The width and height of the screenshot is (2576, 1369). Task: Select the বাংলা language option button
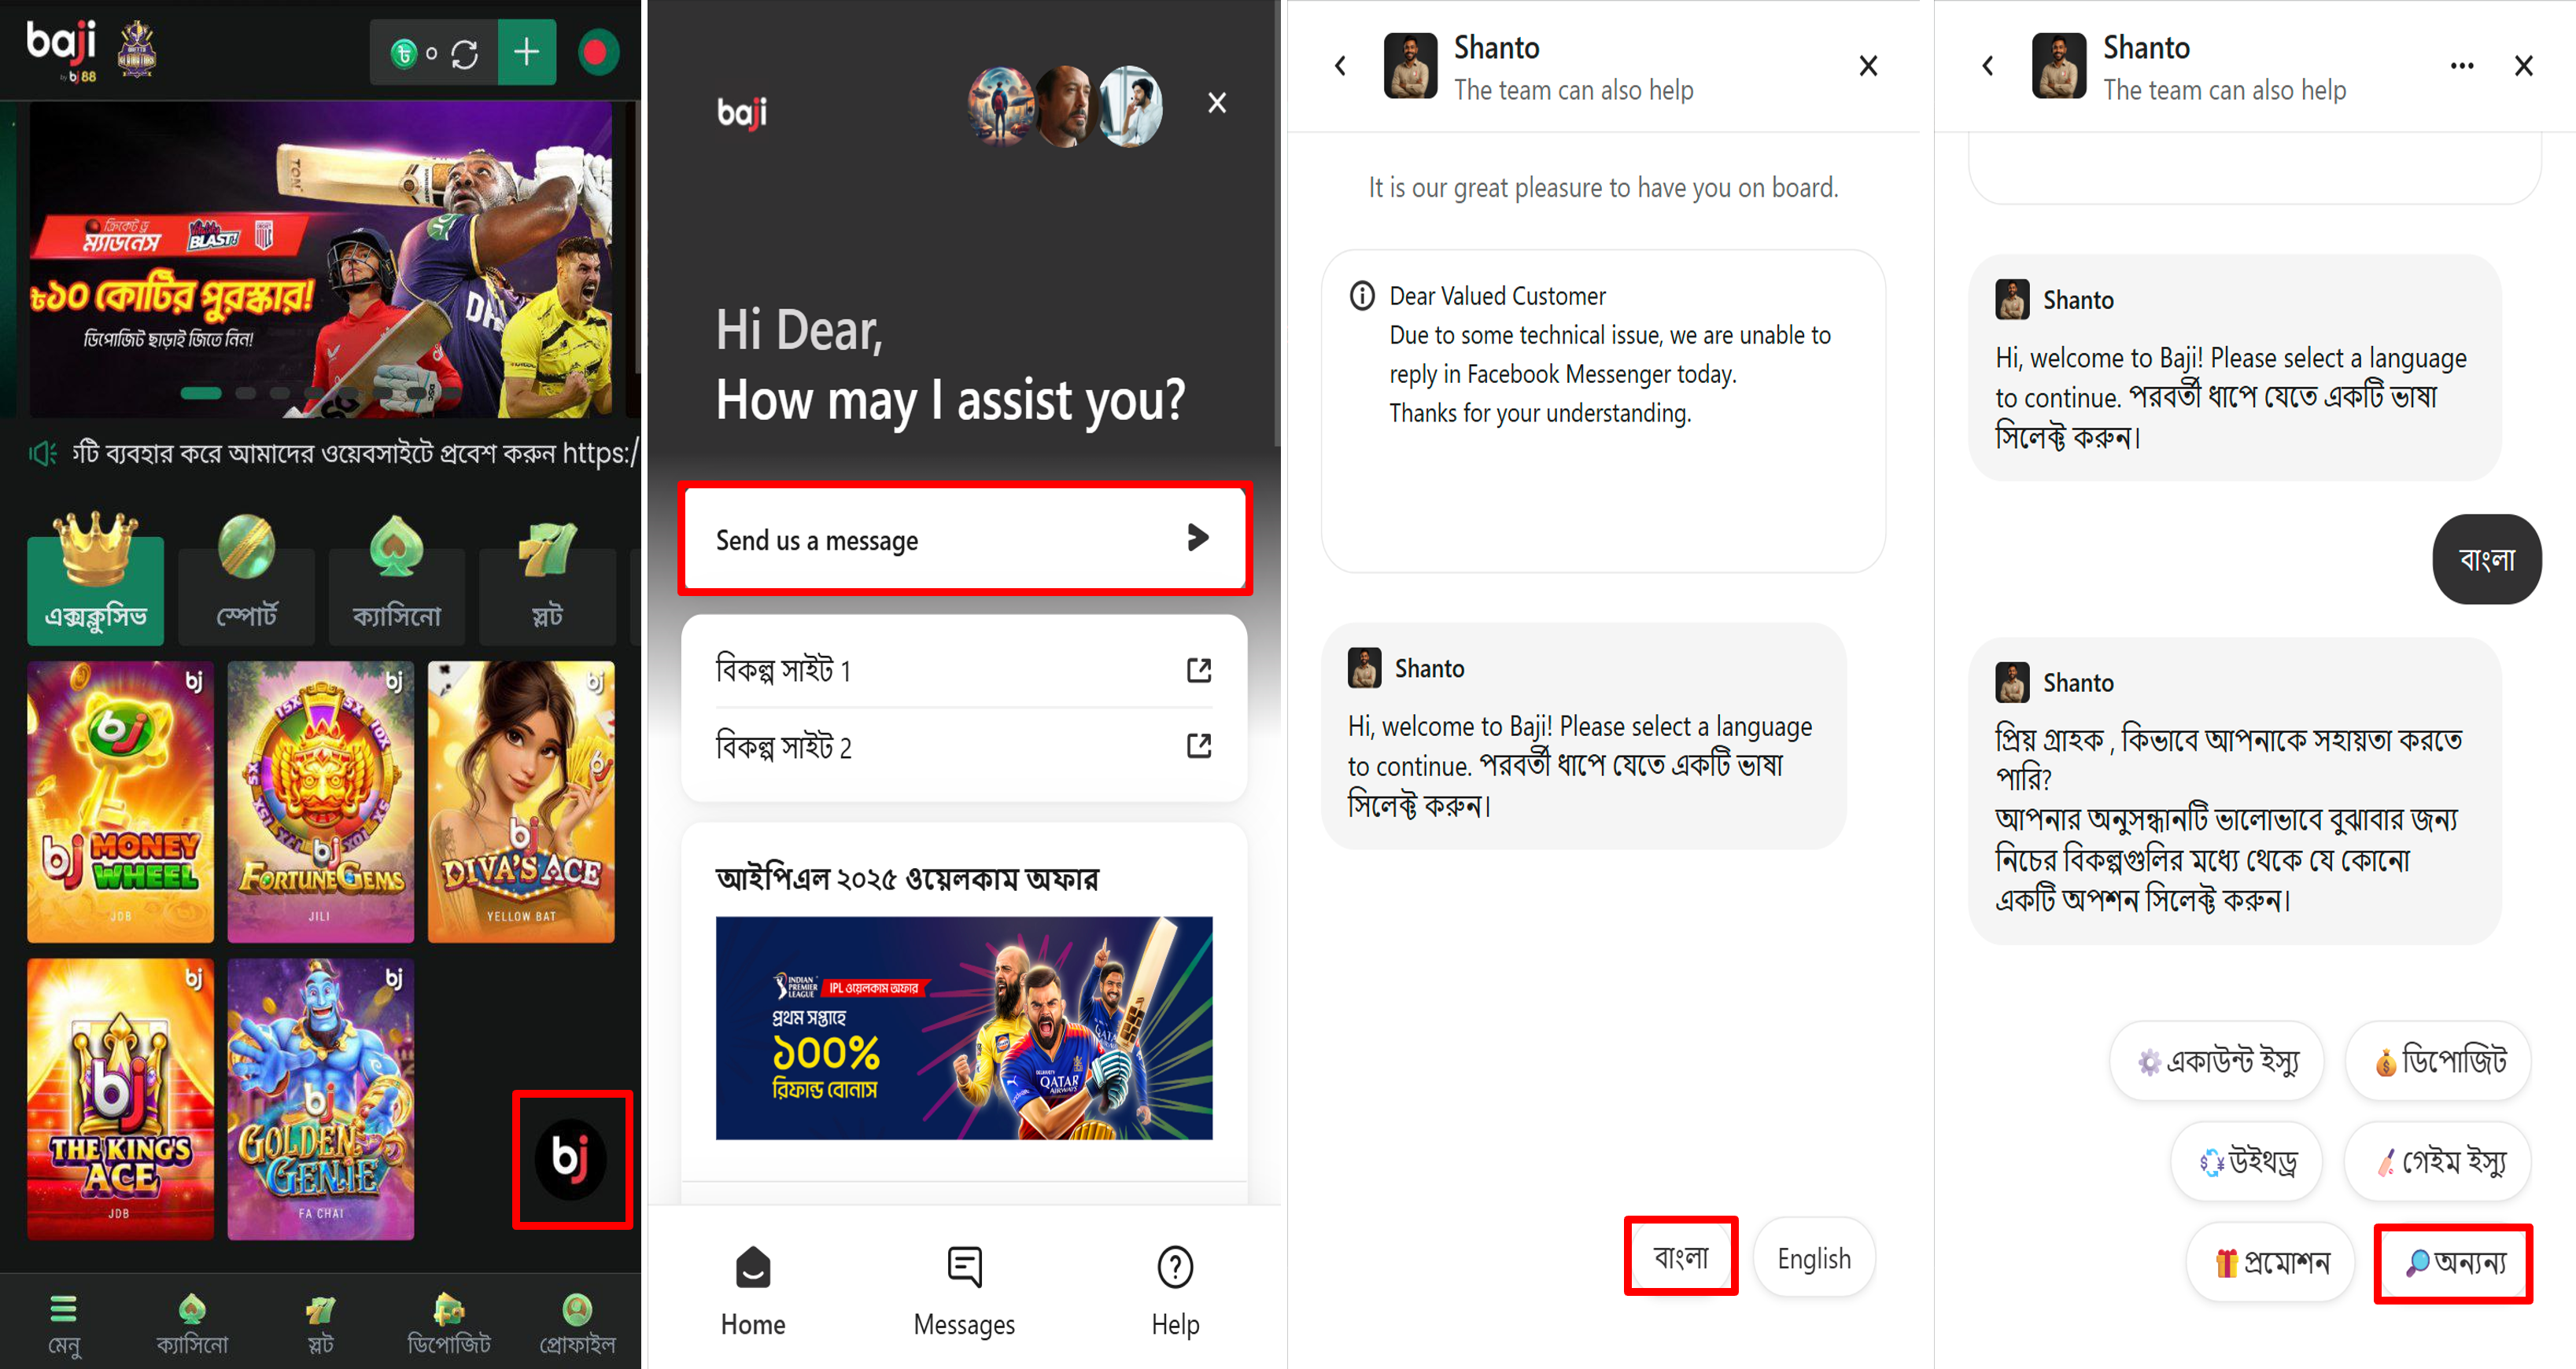click(x=1681, y=1256)
